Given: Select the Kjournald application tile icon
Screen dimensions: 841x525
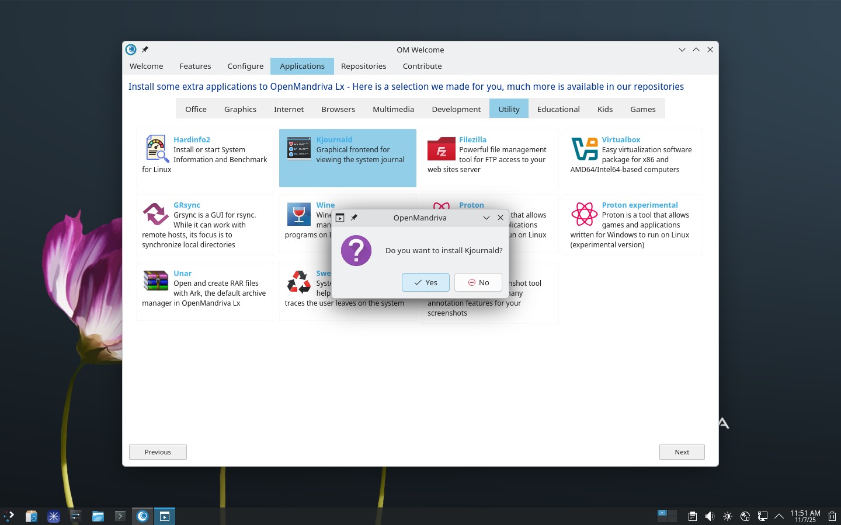Looking at the screenshot, I should 299,148.
